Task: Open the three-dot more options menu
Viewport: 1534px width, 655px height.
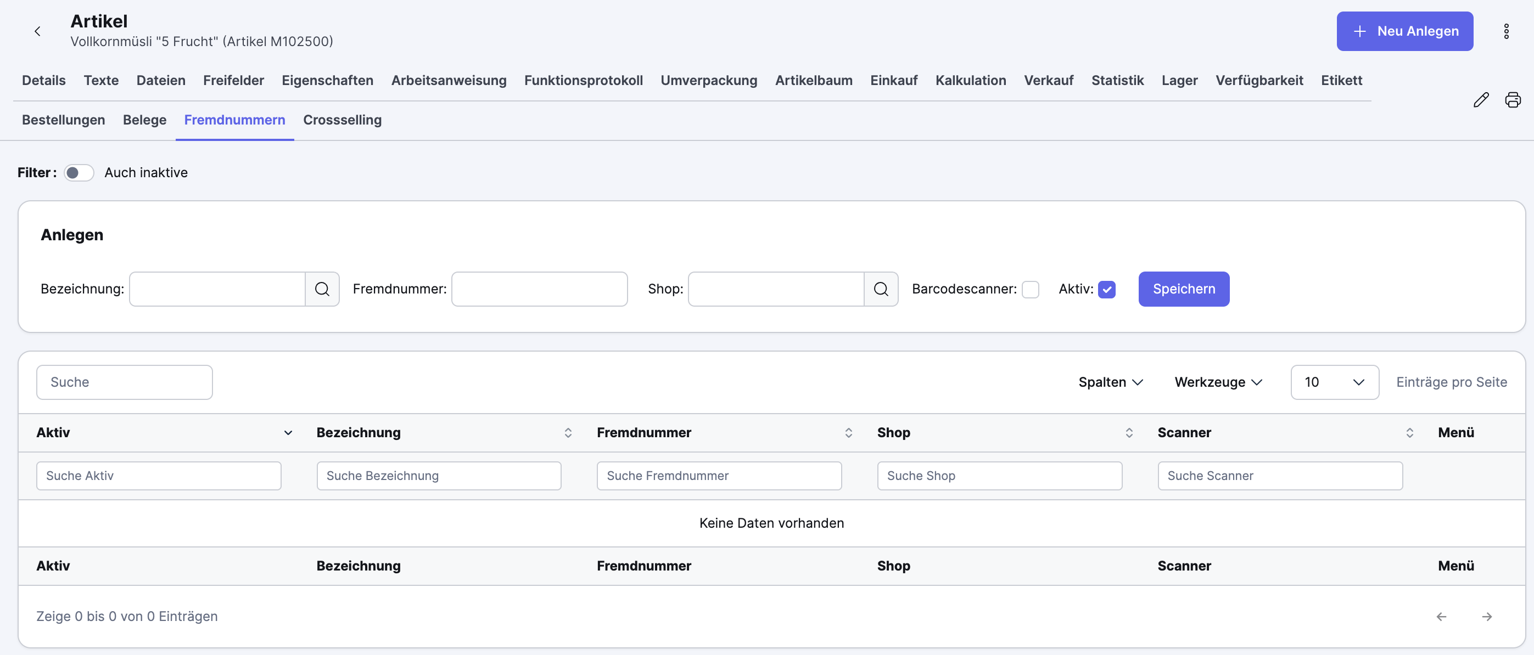Action: [x=1506, y=31]
